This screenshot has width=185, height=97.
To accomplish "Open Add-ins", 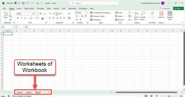I will click(161, 15).
